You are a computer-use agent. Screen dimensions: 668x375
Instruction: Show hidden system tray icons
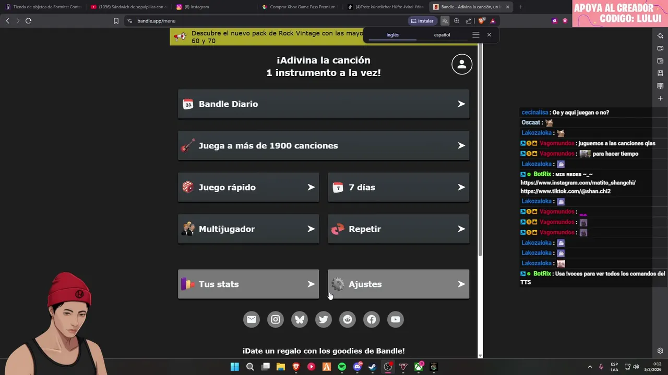(x=590, y=367)
